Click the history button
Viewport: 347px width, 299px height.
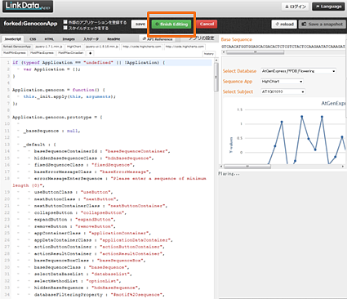209,54
